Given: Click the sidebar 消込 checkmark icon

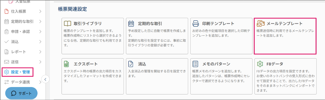Looking at the screenshot, I should click(7, 42).
